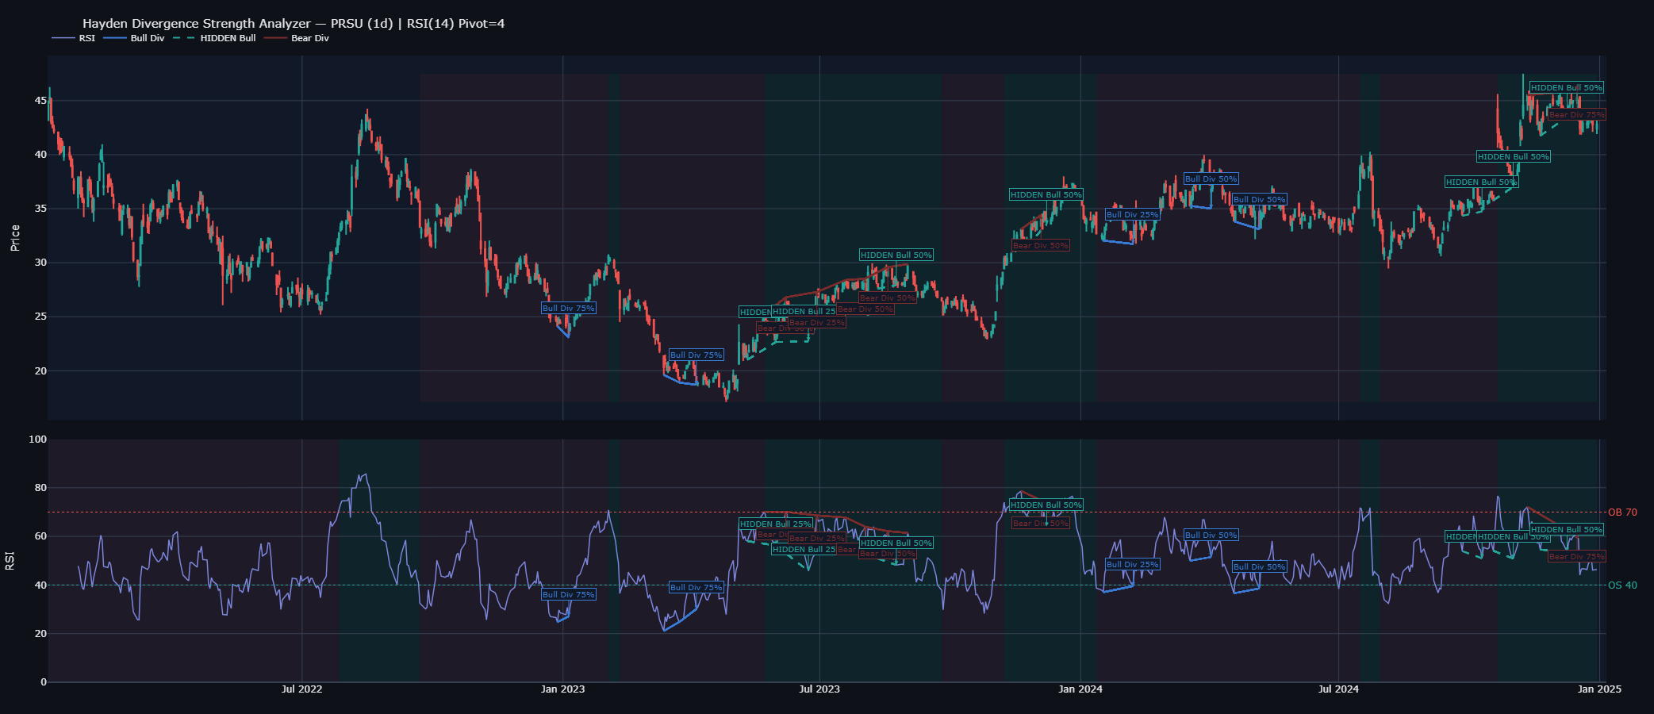The height and width of the screenshot is (714, 1654).
Task: Click RSI-panel HIDDEN Bull 50% label before Jan 2024
Action: [x=1046, y=505]
